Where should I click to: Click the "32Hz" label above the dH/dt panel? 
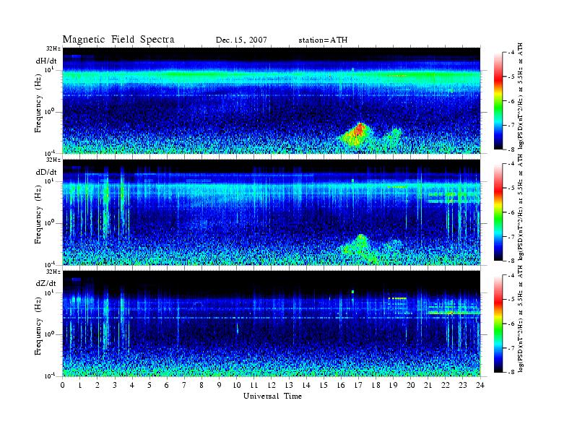(53, 48)
